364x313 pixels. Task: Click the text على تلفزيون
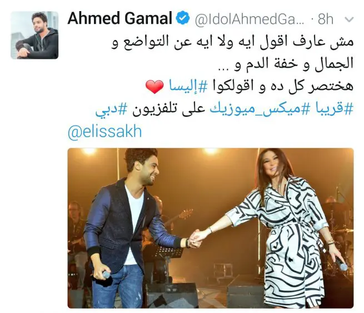click(169, 109)
